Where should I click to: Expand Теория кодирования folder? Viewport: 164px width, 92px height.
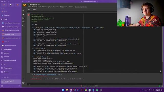(x=11, y=61)
